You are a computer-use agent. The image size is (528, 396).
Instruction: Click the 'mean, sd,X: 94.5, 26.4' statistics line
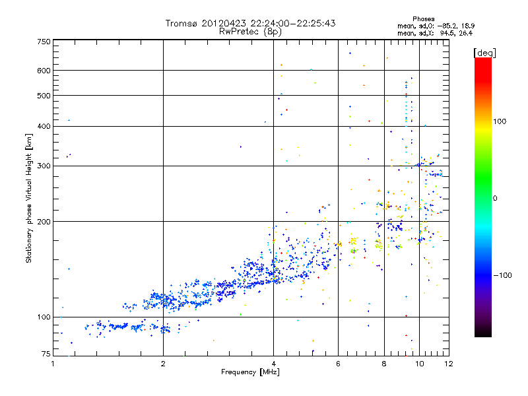pos(435,33)
